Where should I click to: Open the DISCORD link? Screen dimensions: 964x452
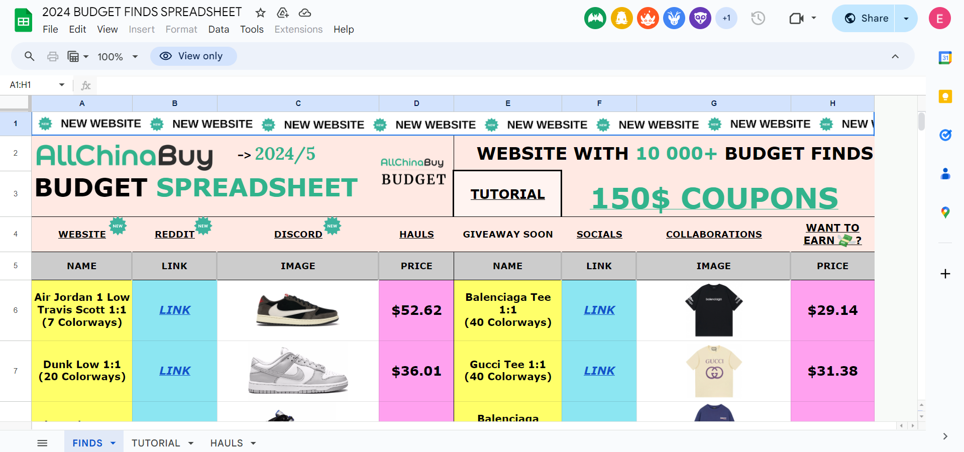click(x=298, y=235)
